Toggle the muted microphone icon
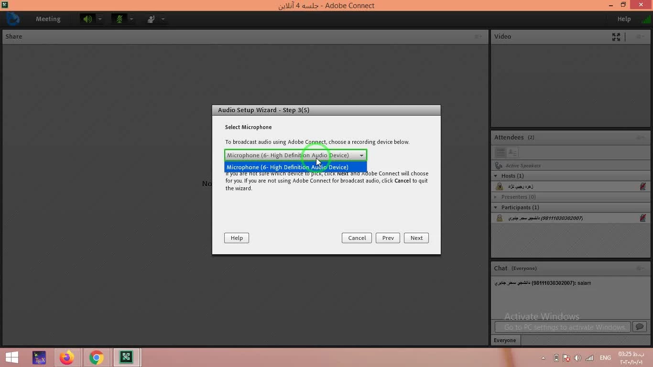This screenshot has height=367, width=653. [119, 19]
